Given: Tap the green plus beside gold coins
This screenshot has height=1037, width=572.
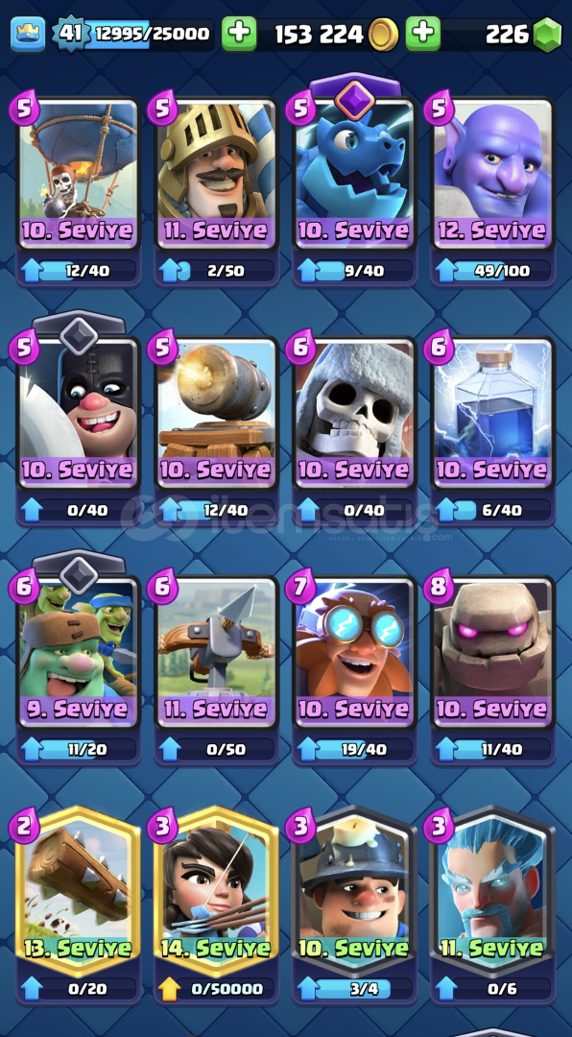Looking at the screenshot, I should [x=239, y=34].
